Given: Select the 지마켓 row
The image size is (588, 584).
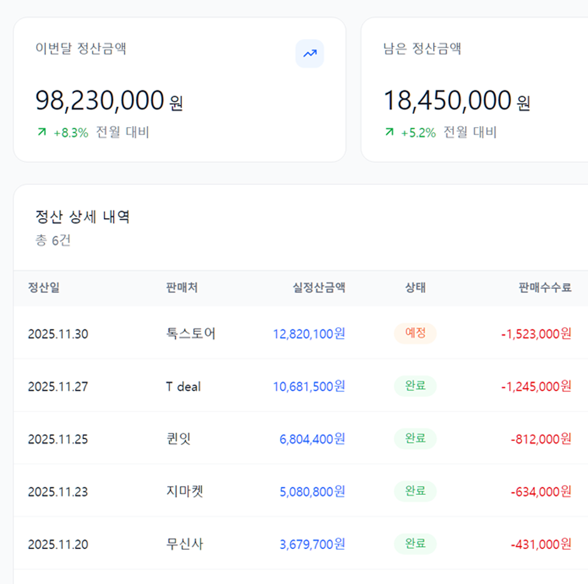Looking at the screenshot, I should click(184, 492).
